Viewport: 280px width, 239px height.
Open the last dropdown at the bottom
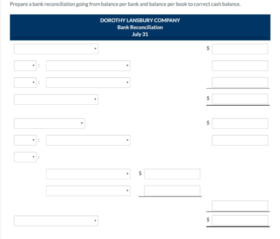[x=56, y=221]
